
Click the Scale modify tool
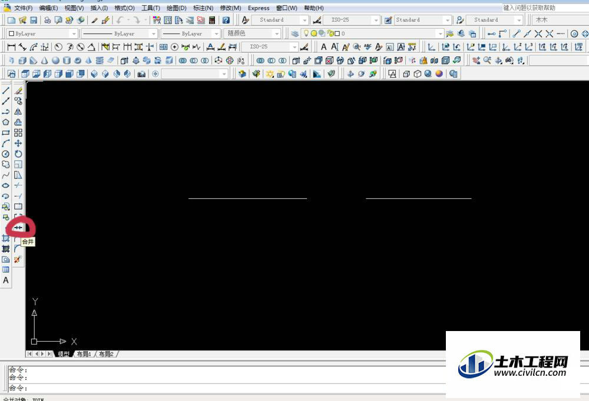click(18, 164)
